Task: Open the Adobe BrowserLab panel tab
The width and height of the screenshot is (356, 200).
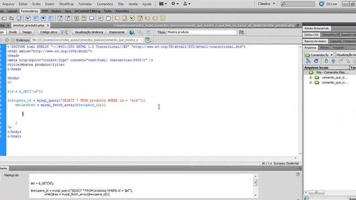Action: tap(317, 28)
